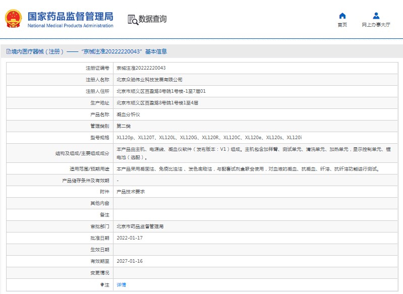Select production address ending 1至4层
This screenshot has width=403, height=294.
click(157, 103)
